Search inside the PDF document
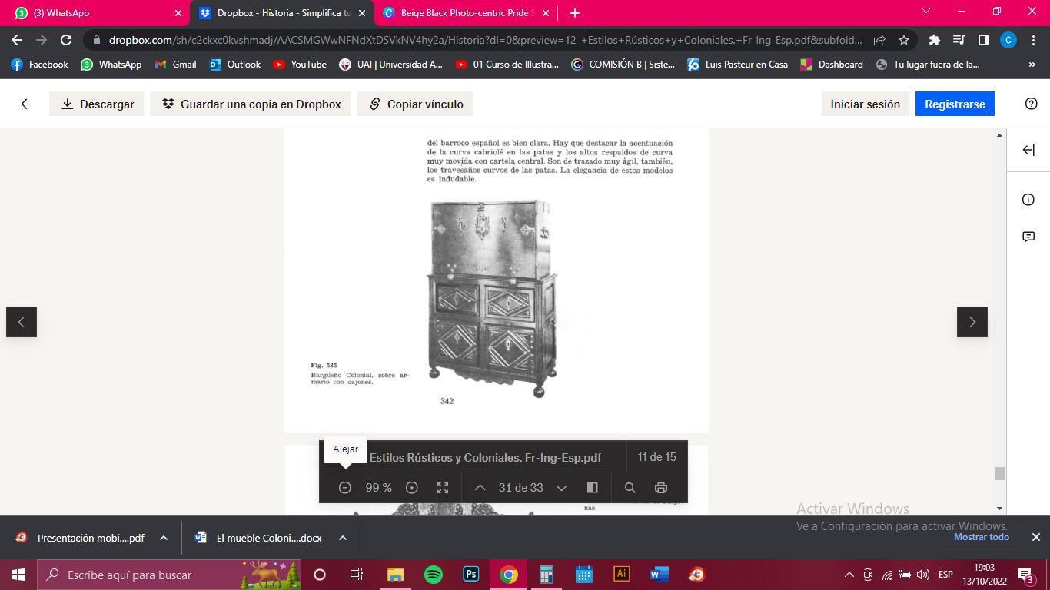 pyautogui.click(x=630, y=488)
